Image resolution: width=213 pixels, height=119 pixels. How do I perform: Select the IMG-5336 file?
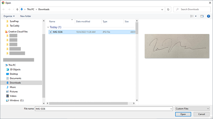coord(92,32)
